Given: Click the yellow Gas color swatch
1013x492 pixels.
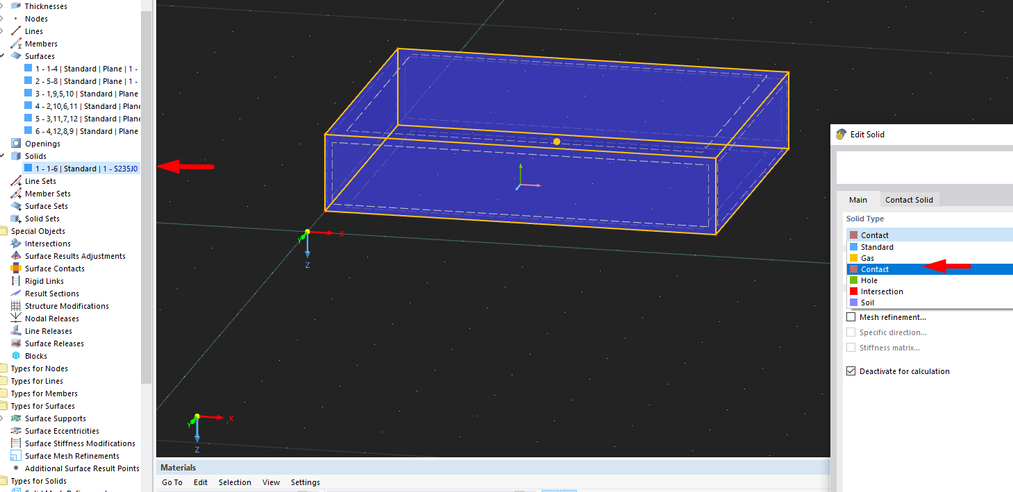Looking at the screenshot, I should coord(853,257).
